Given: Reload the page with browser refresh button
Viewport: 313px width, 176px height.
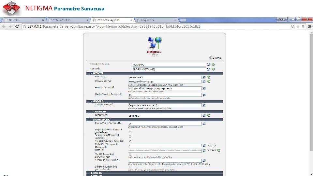Looking at the screenshot, I should (x=17, y=26).
